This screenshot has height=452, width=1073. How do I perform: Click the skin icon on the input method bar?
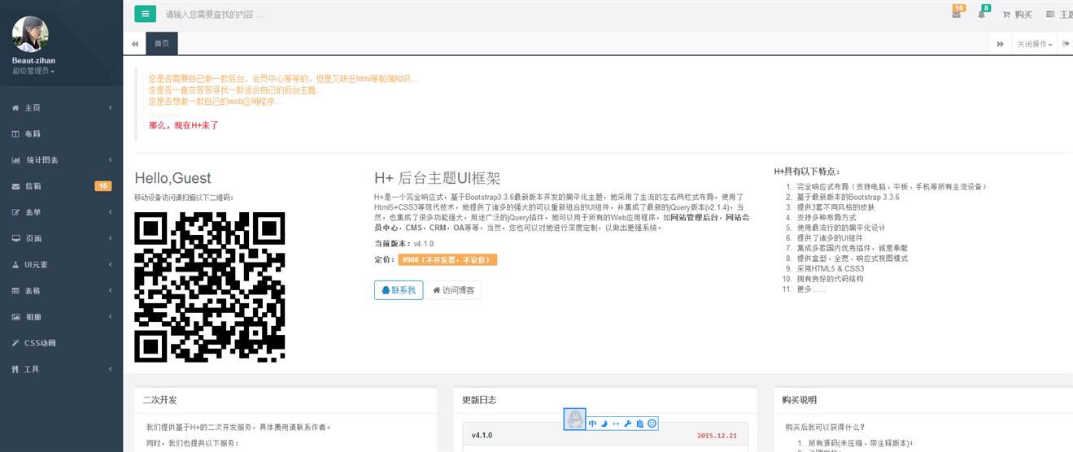(x=639, y=424)
